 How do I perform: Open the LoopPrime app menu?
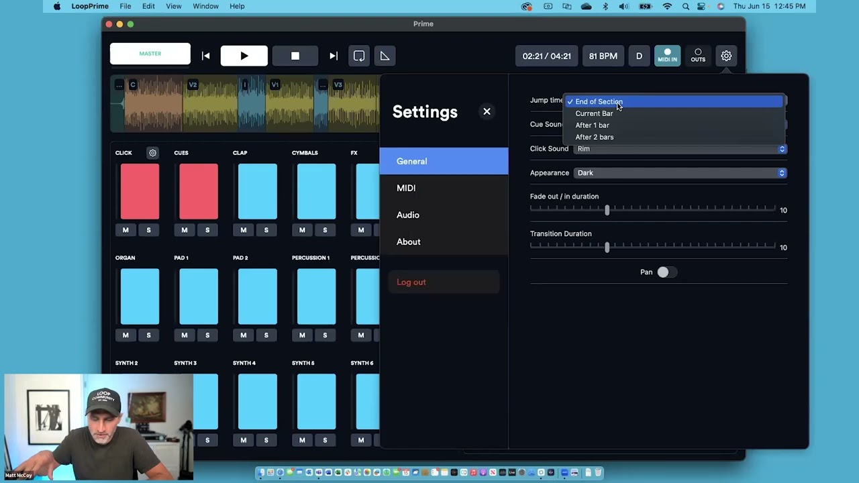click(90, 6)
